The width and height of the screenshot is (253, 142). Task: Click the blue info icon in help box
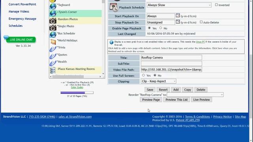coord(111,42)
